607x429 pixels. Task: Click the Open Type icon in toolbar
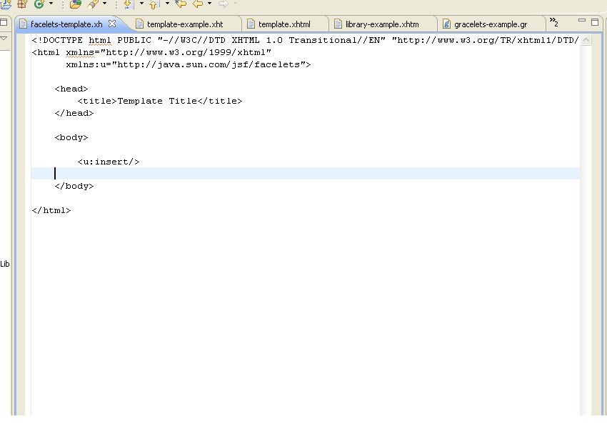(x=75, y=4)
